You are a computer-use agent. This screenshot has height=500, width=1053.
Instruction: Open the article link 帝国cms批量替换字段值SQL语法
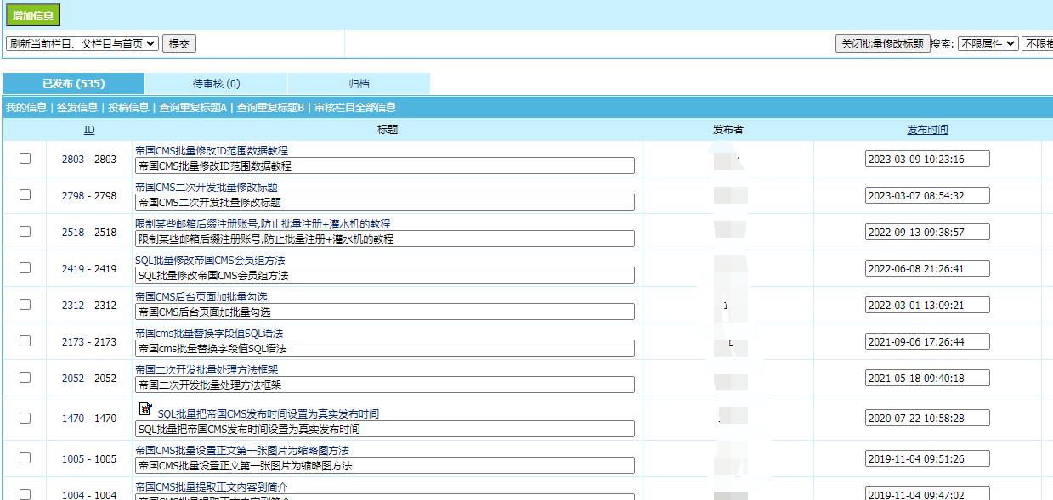click(209, 333)
